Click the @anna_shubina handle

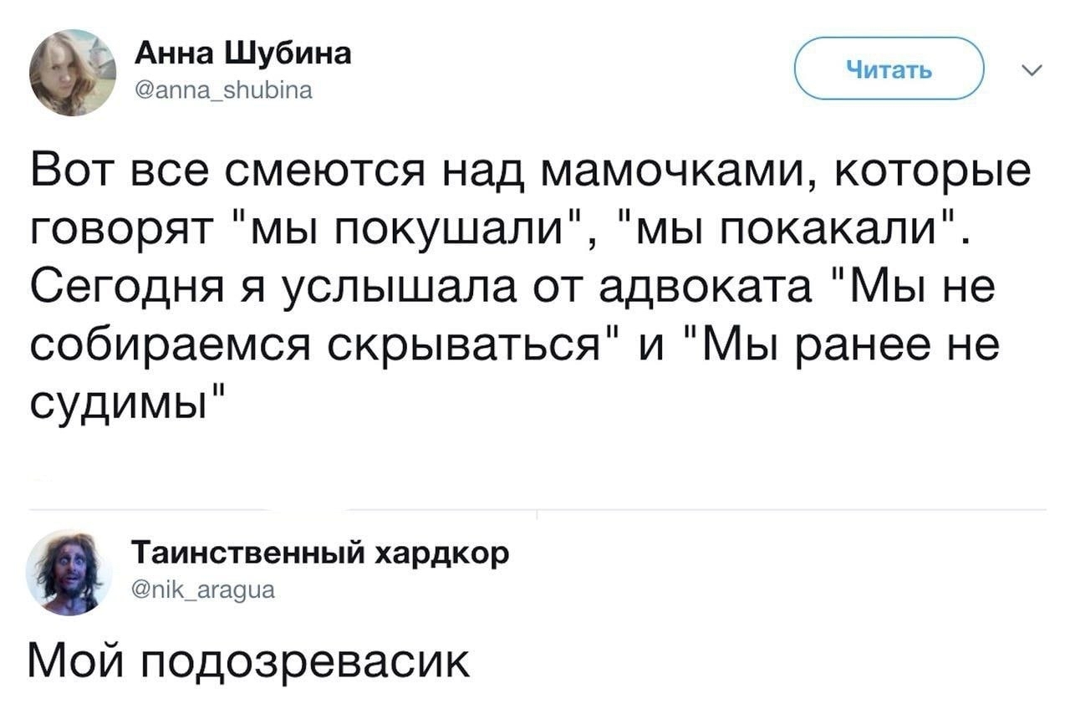pyautogui.click(x=222, y=91)
